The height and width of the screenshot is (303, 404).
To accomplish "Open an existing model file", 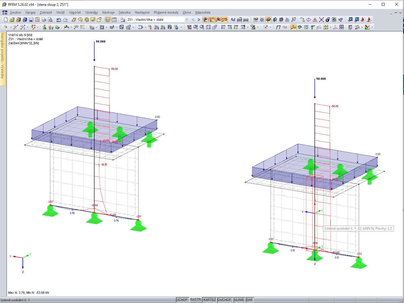I will click(x=12, y=20).
